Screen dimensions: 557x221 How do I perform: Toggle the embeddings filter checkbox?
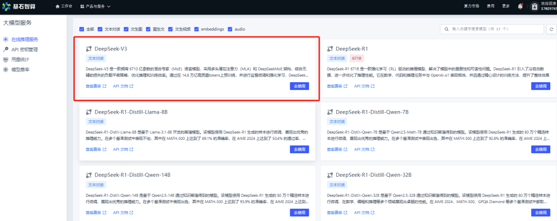(x=196, y=29)
